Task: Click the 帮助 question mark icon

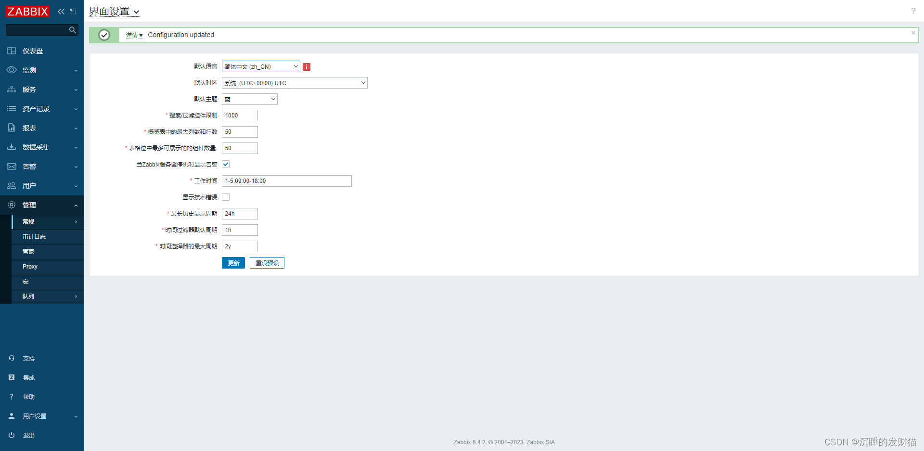Action: click(12, 397)
